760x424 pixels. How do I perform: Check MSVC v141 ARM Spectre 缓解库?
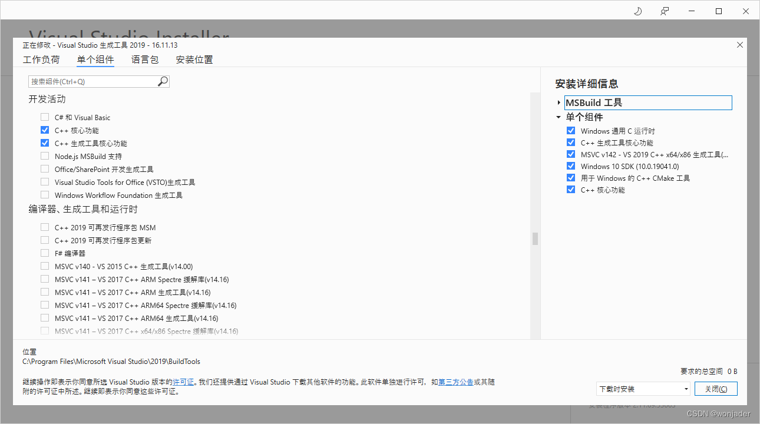[x=45, y=279]
